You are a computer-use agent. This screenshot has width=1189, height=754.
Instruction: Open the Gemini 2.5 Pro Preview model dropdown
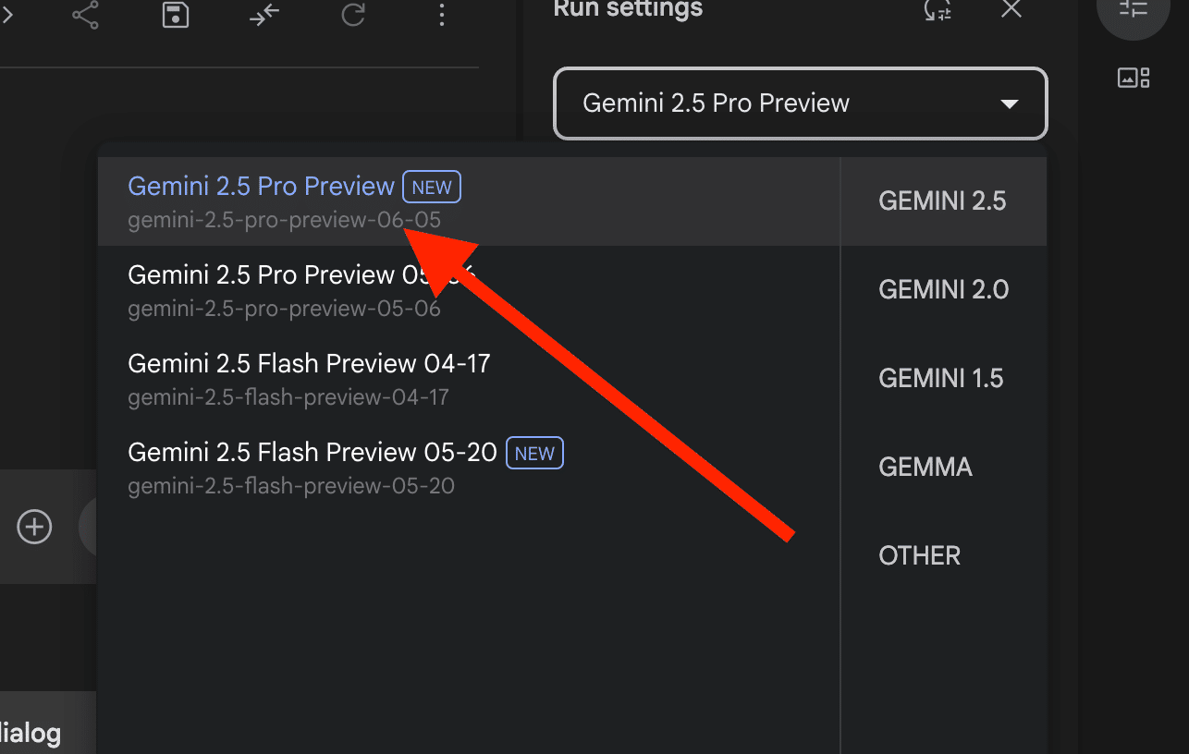tap(800, 103)
